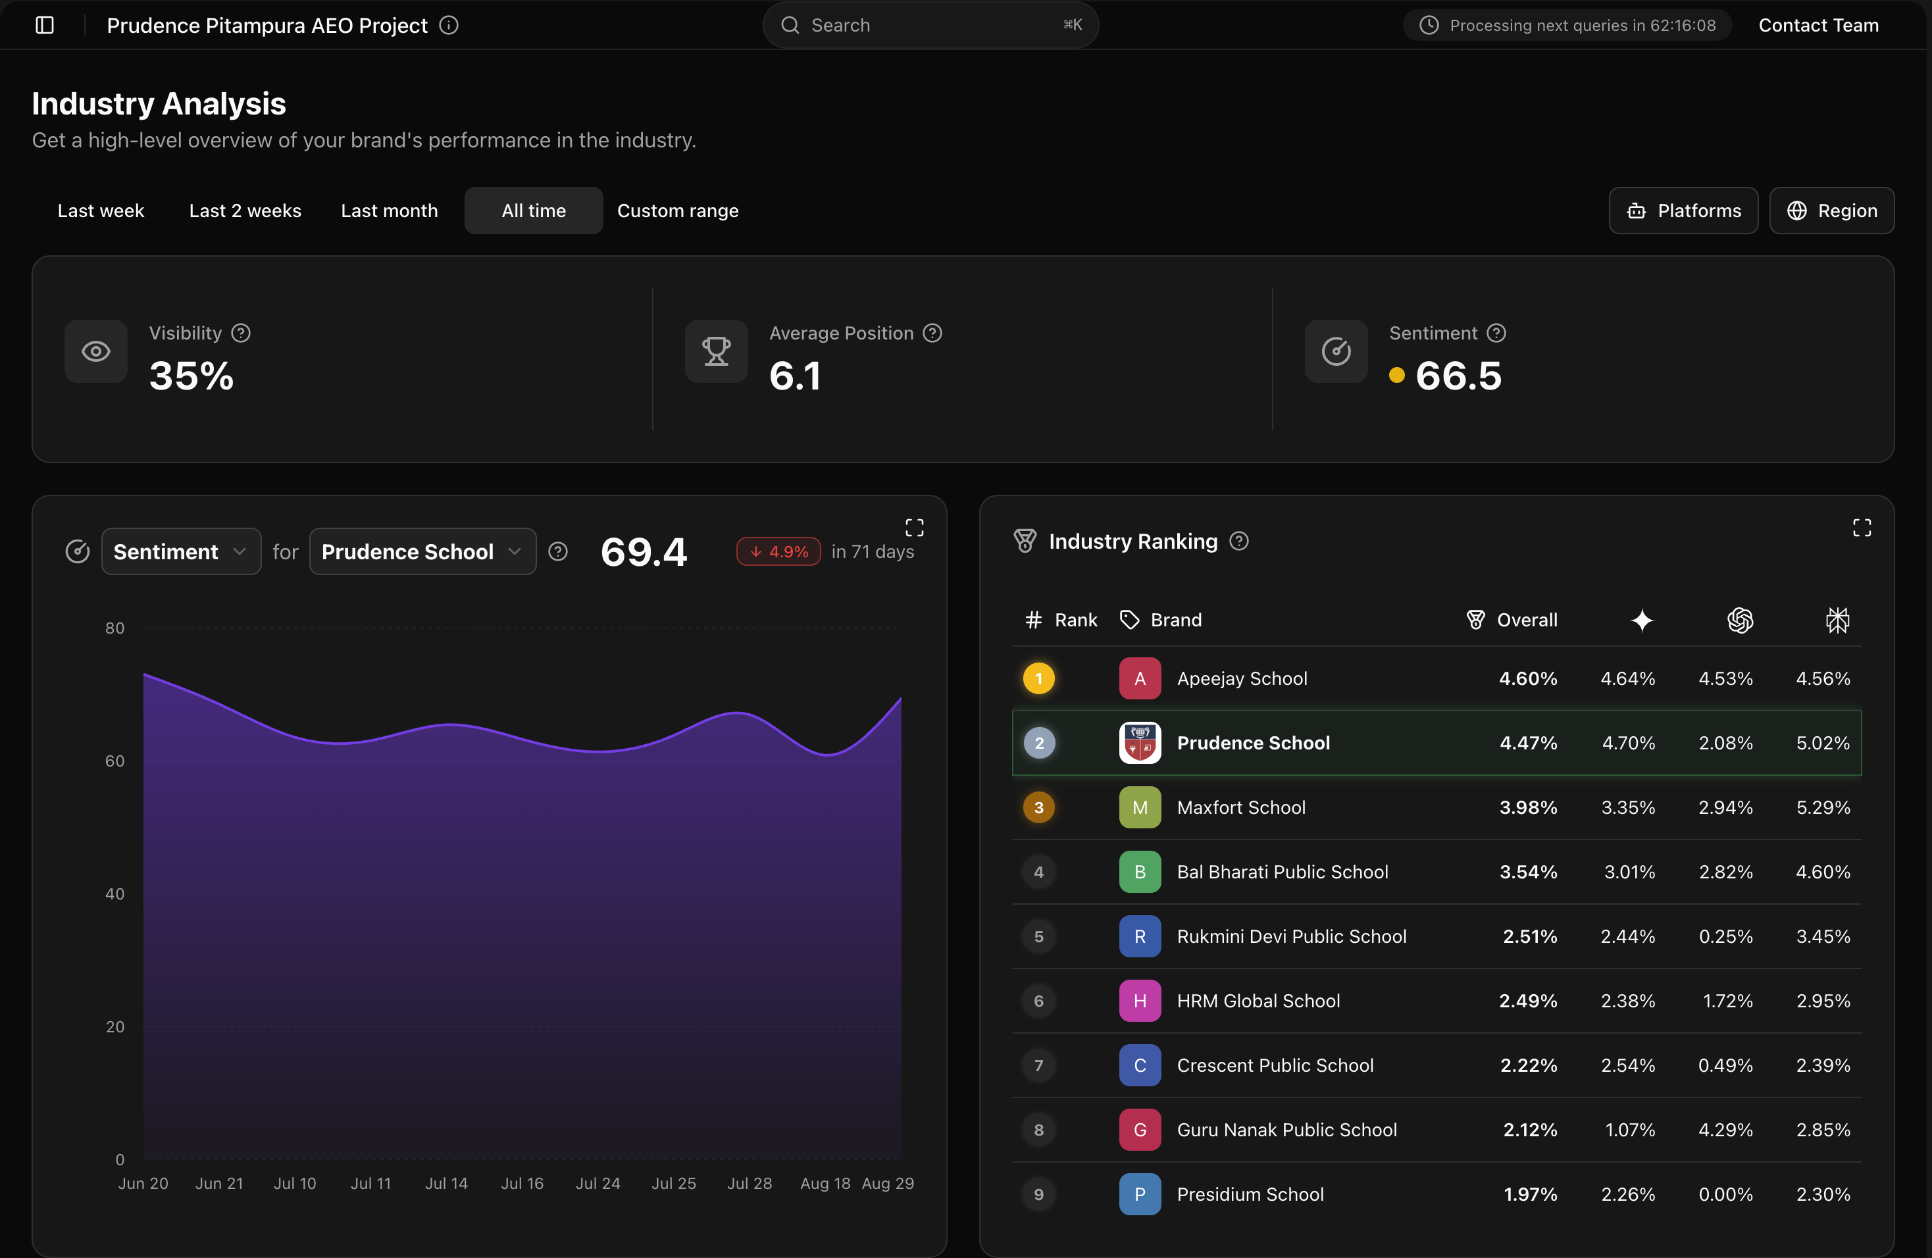1932x1258 pixels.
Task: Click the Contact Team link
Action: coord(1818,25)
